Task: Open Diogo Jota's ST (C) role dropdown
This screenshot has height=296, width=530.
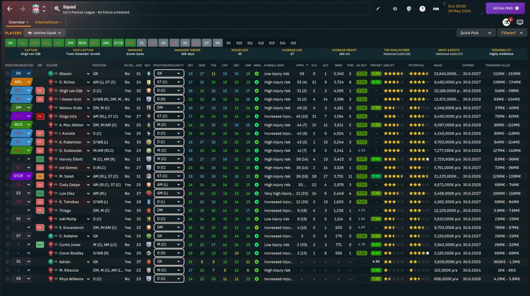Action: pyautogui.click(x=169, y=116)
